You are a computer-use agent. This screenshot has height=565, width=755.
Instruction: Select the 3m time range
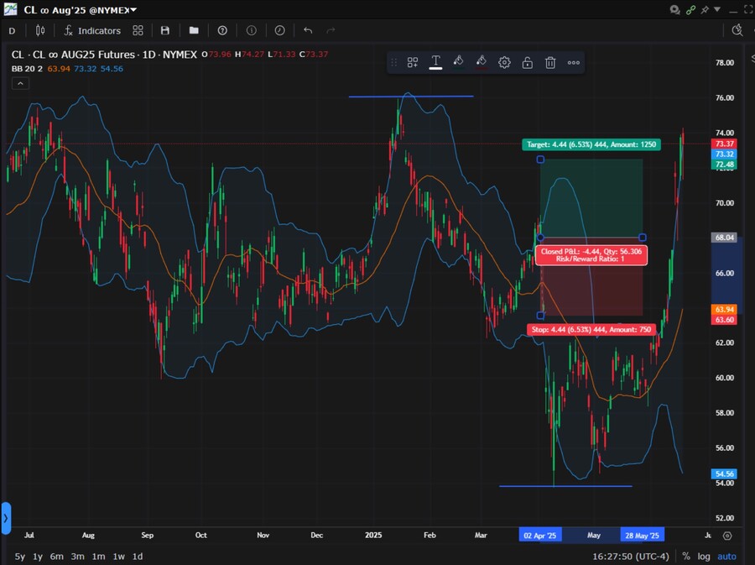(77, 557)
